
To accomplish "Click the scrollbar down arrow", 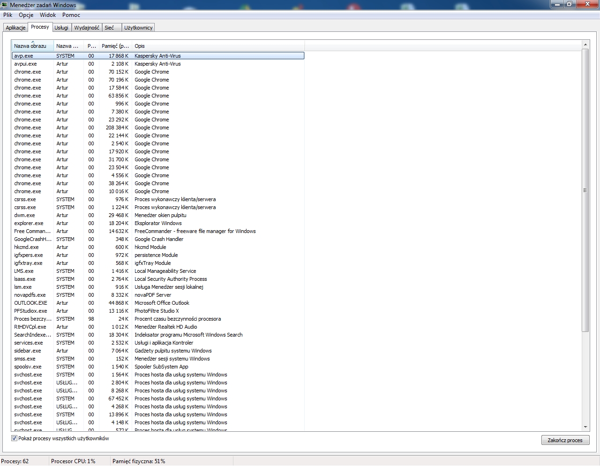I will pos(585,427).
